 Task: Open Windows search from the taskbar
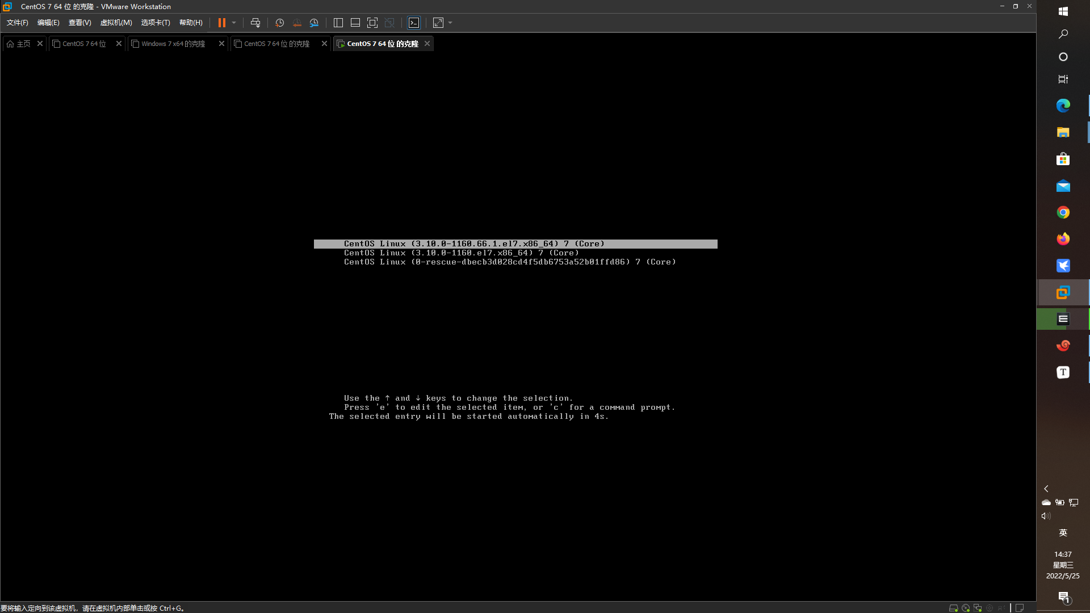1063,34
